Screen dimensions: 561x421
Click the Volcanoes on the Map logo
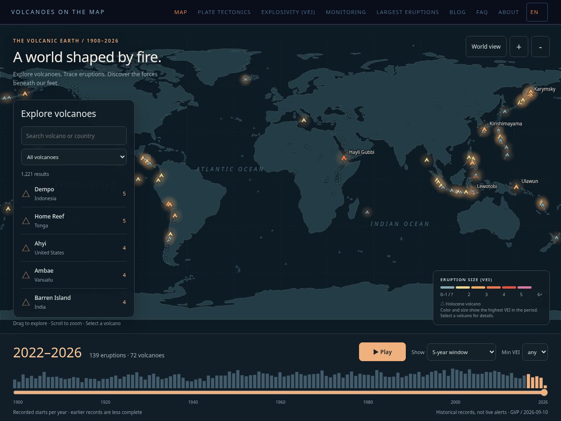(58, 12)
